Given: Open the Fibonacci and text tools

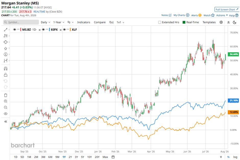Looking at the screenshot, I should pyautogui.click(x=6, y=36).
